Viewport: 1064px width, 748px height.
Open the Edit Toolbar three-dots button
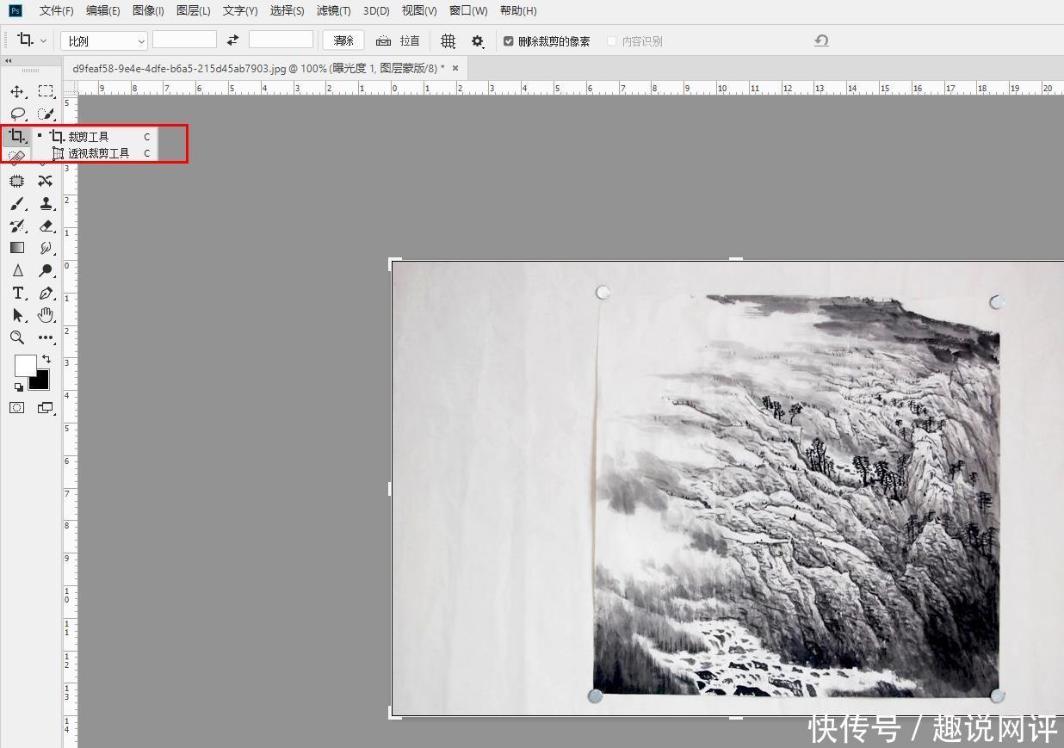click(x=46, y=337)
